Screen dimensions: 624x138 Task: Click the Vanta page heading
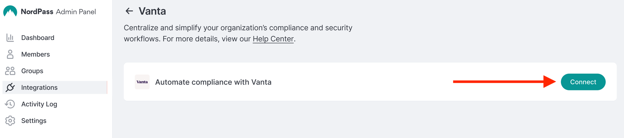[x=152, y=11]
